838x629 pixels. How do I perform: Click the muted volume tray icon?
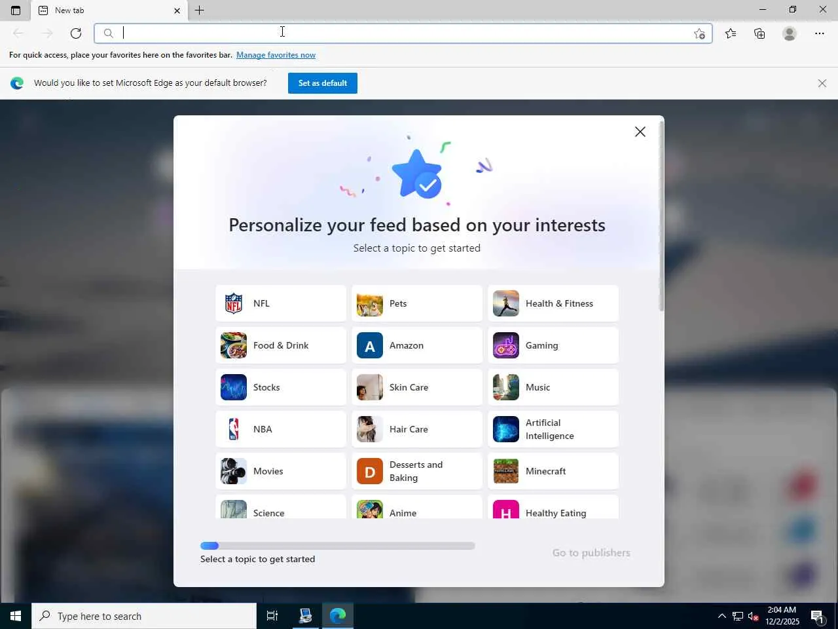[x=753, y=616]
